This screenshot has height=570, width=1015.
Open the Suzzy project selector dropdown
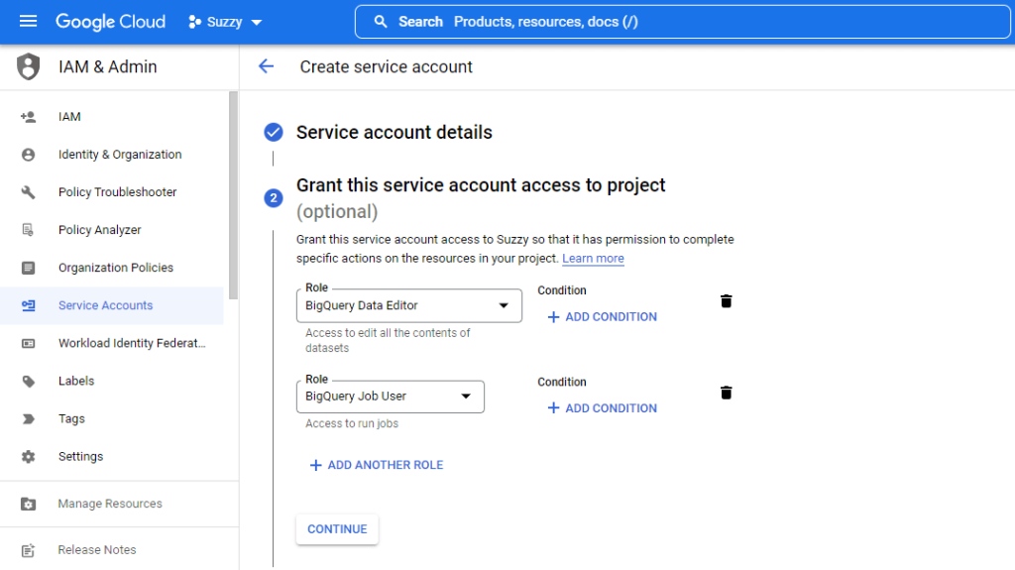point(225,22)
